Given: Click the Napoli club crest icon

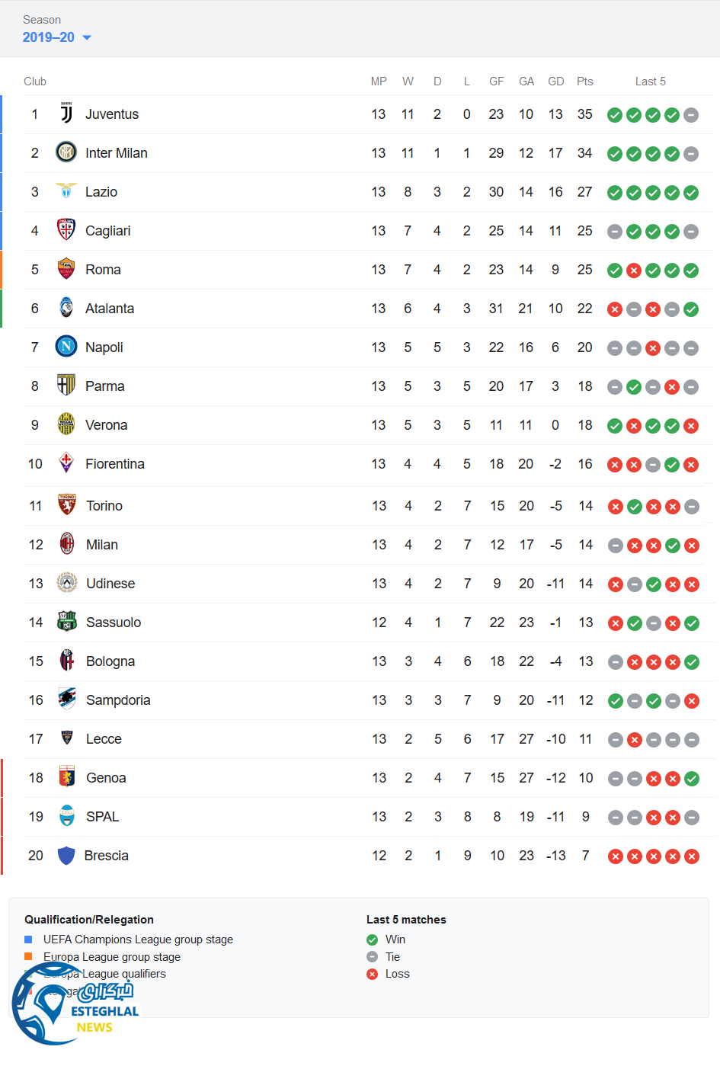Looking at the screenshot, I should 66,347.
